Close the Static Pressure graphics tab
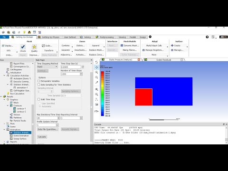 (x=139, y=60)
